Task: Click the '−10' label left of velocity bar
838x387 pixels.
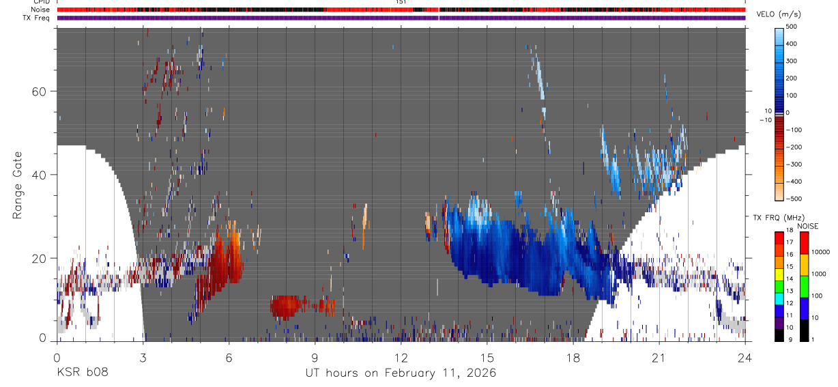Action: tap(765, 119)
